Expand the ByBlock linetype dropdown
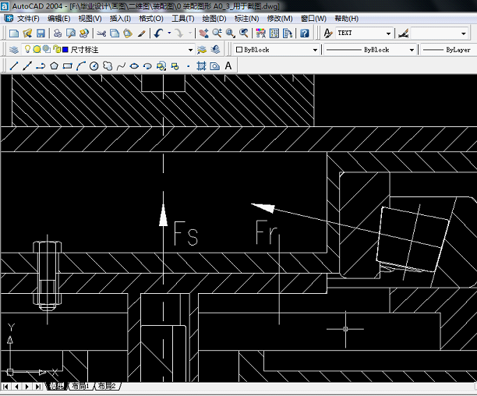Image resolution: width=477 pixels, height=396 pixels. 412,50
